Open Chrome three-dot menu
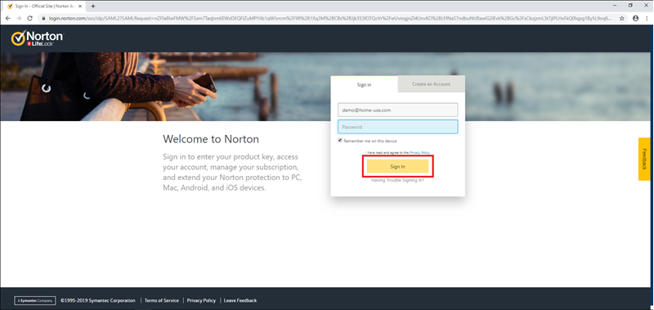This screenshot has width=654, height=310. pos(647,18)
